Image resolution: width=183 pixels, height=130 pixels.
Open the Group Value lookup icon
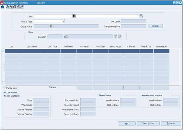(x=51, y=26)
